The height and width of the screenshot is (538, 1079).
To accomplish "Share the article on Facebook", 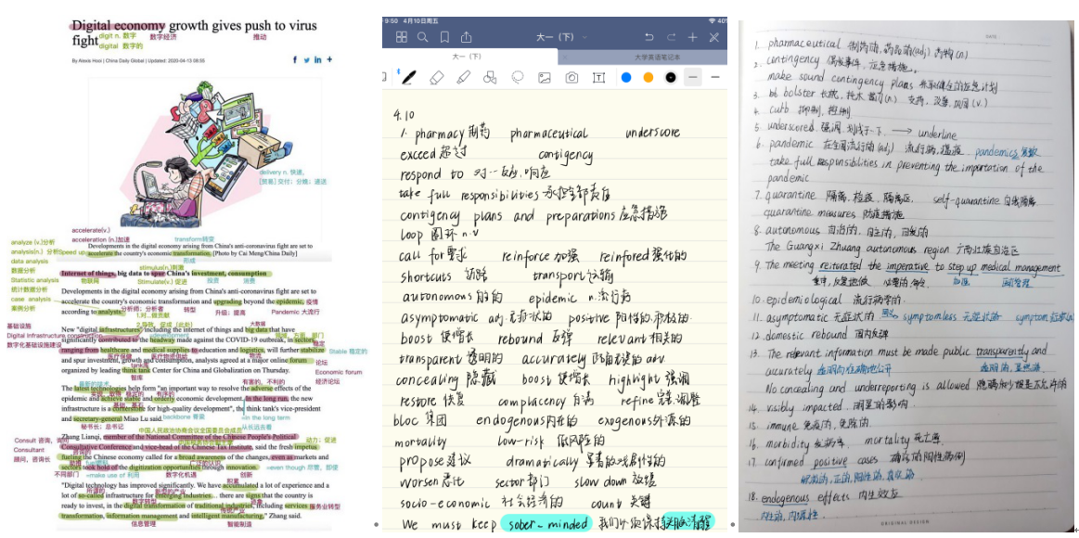I will [x=295, y=59].
